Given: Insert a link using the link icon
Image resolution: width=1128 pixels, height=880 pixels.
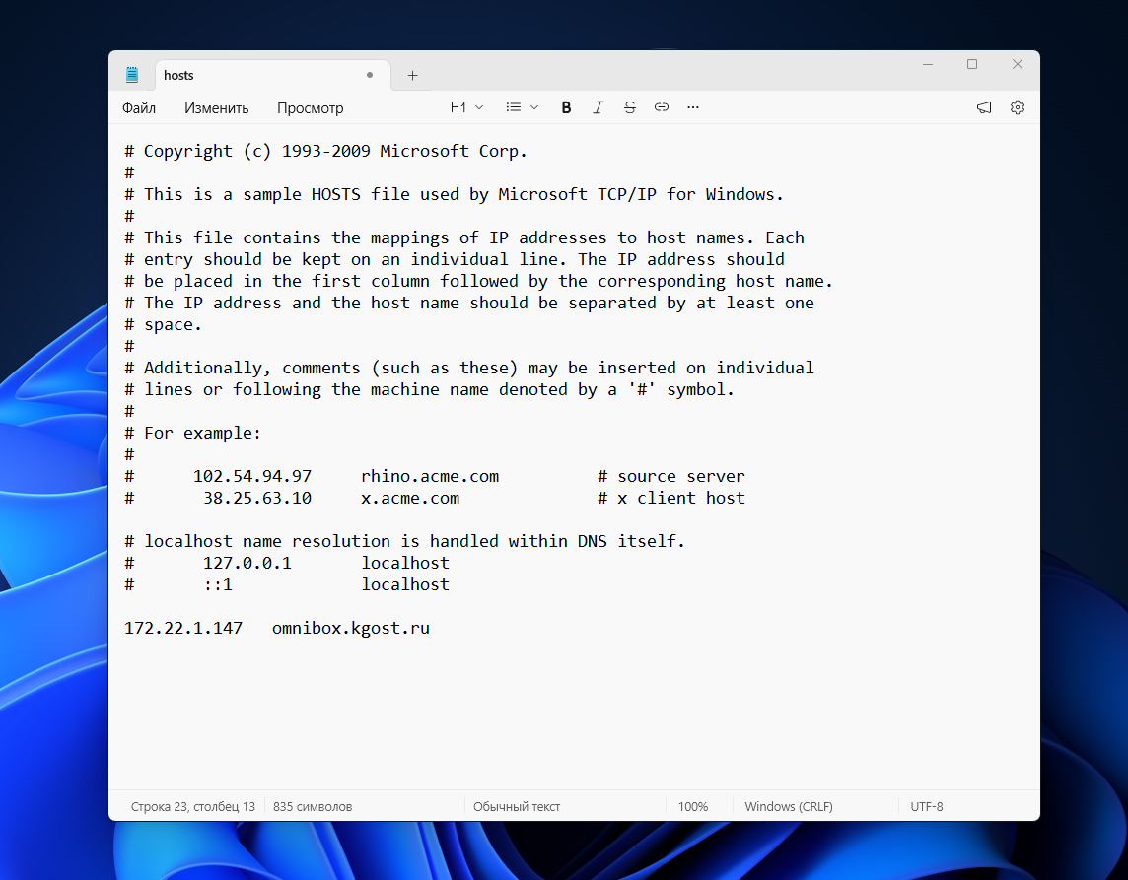Looking at the screenshot, I should [661, 107].
